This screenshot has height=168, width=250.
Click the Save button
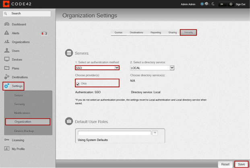pyautogui.click(x=241, y=164)
